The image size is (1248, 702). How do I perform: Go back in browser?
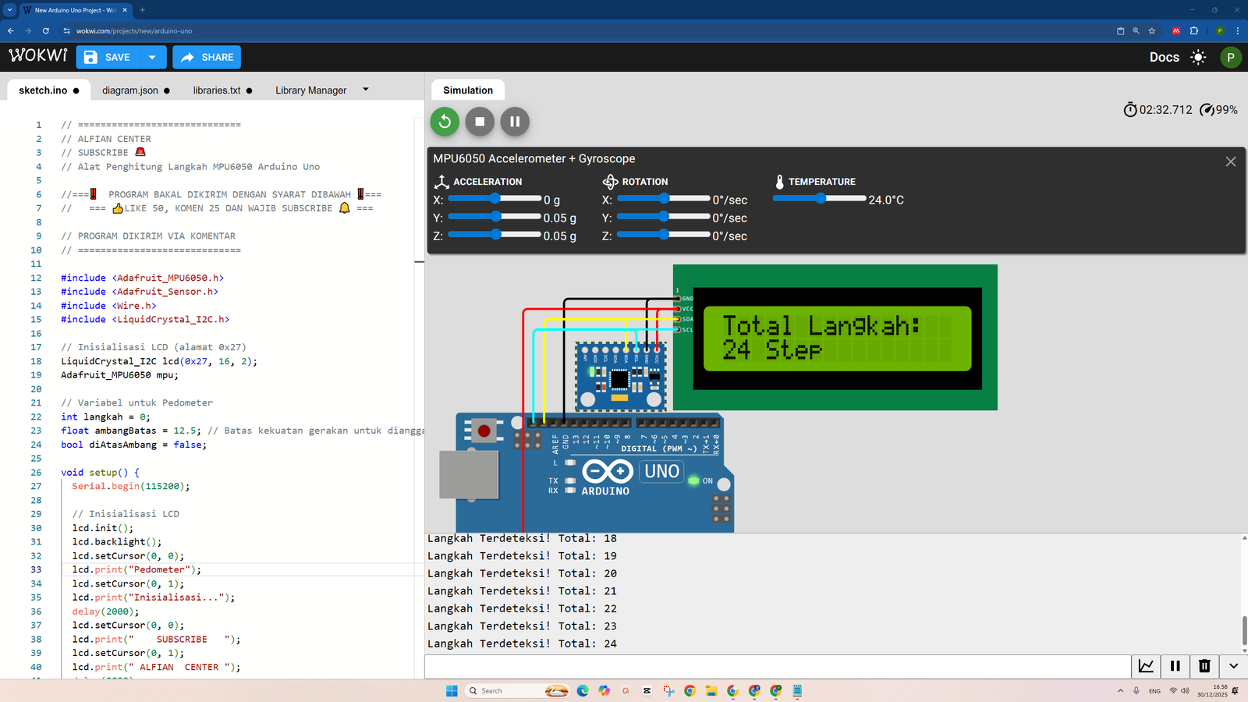point(11,31)
